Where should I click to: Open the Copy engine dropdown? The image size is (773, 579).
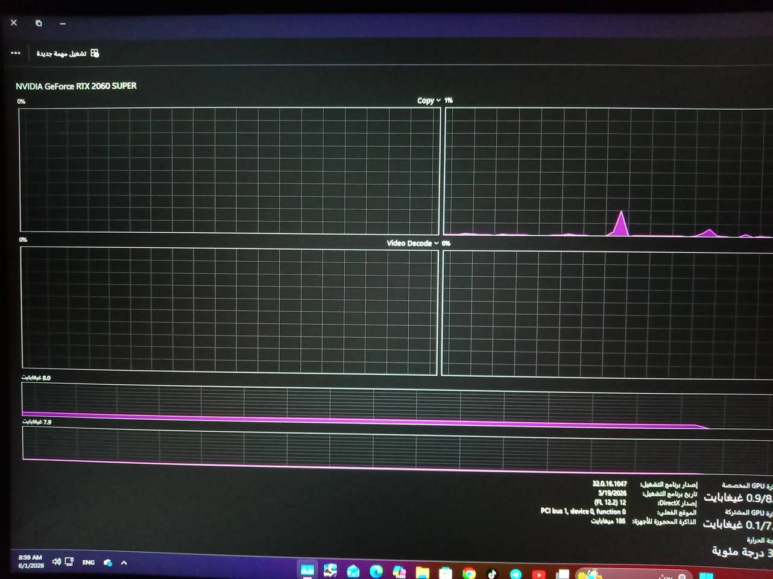(x=429, y=101)
